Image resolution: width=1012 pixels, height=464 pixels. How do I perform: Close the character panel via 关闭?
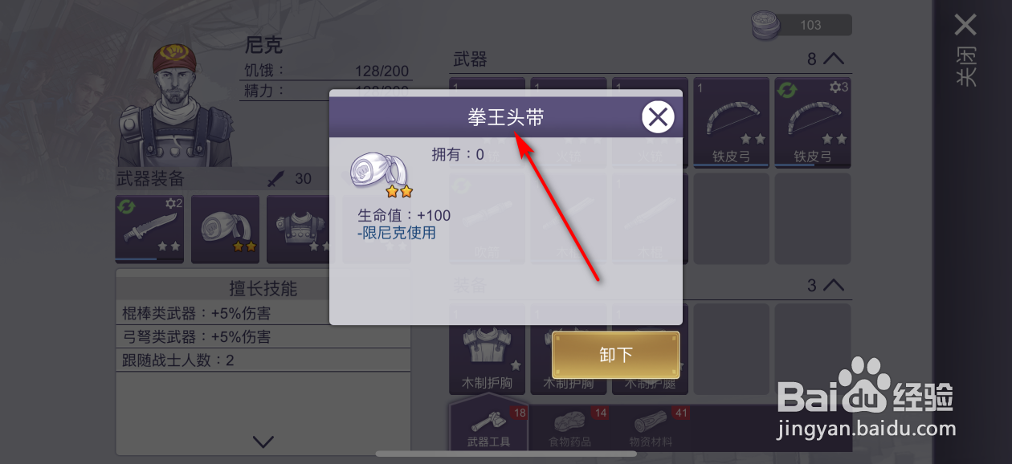click(x=965, y=48)
